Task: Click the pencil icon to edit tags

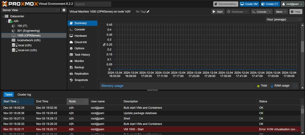Action: [x=148, y=12]
